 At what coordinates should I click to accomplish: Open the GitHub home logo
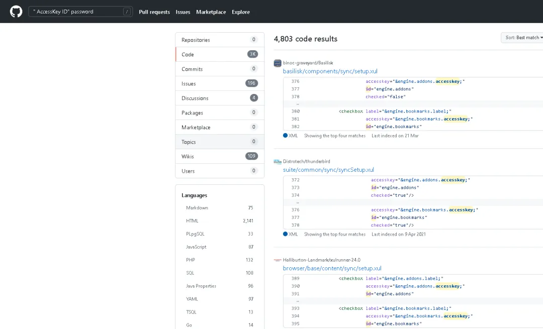pos(16,12)
